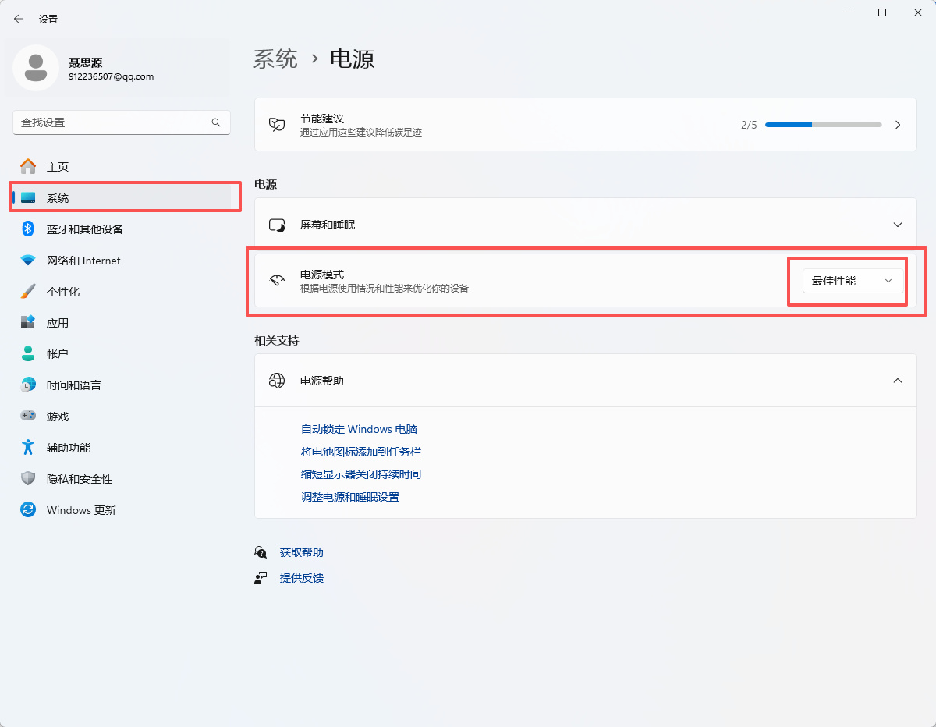Collapse the 电源帮助 section
Image resolution: width=936 pixels, height=727 pixels.
point(898,381)
